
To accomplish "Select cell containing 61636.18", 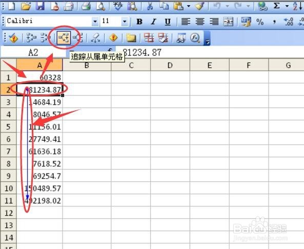I will point(39,151).
